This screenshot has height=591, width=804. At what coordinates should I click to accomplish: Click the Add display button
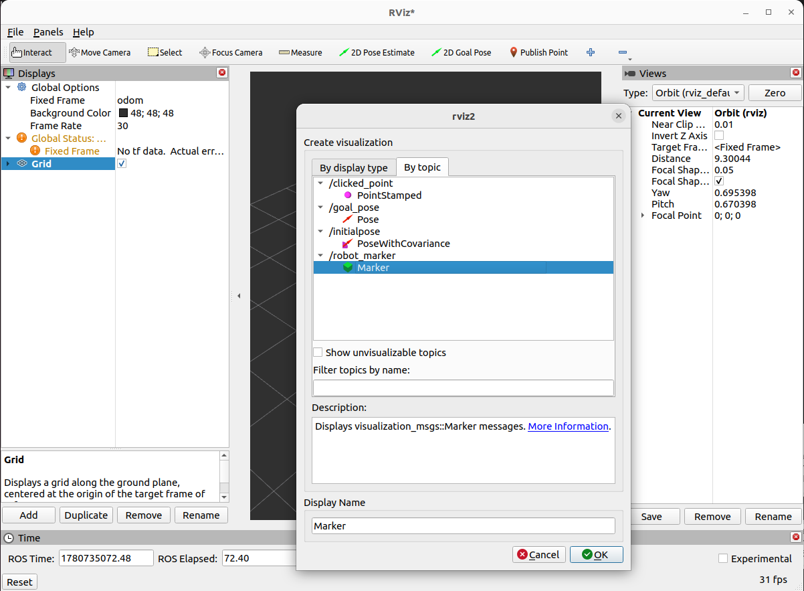click(x=29, y=515)
